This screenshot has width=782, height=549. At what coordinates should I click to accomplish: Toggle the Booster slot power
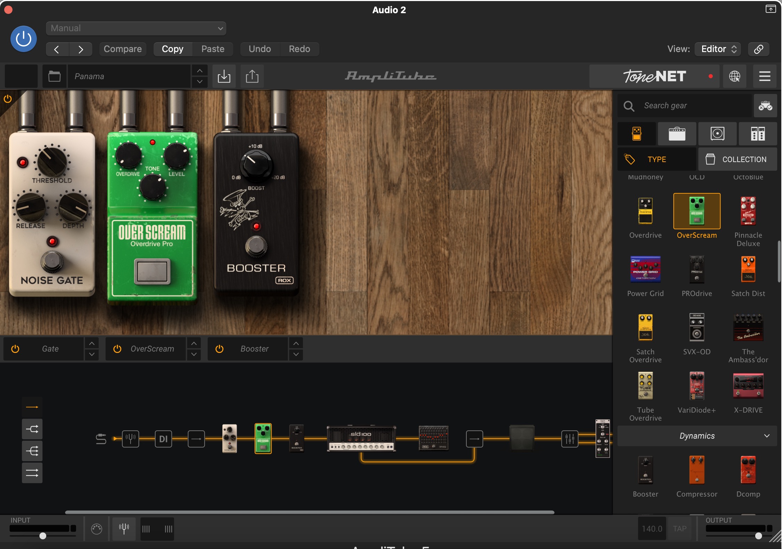[219, 349]
